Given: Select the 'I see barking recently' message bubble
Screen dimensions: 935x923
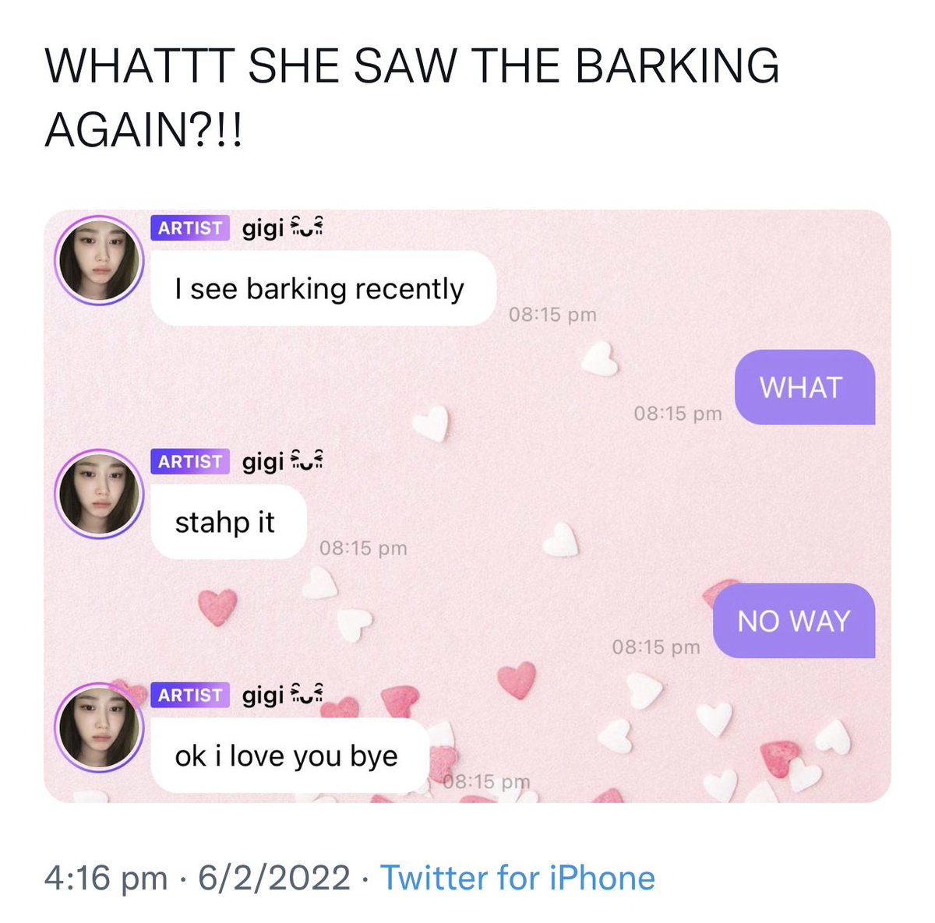Looking at the screenshot, I should pyautogui.click(x=323, y=288).
